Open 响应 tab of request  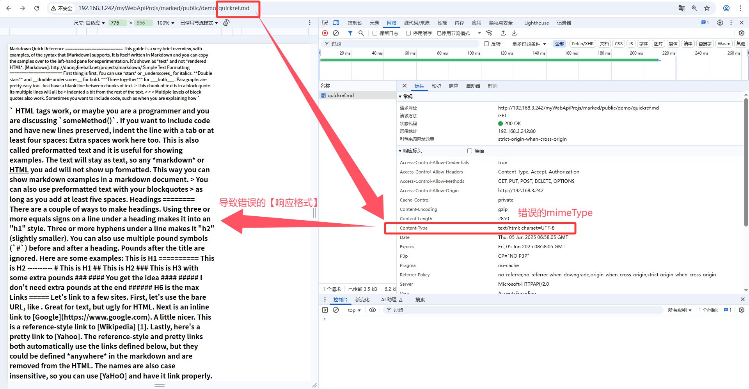tap(453, 86)
